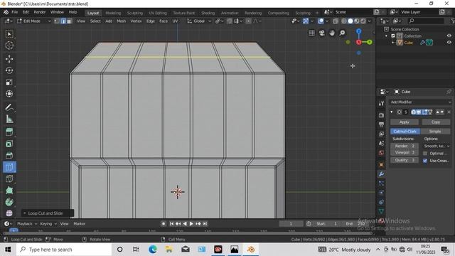Adjust the Render subdivisions field
Image resolution: width=455 pixels, height=256 pixels.
click(405, 146)
